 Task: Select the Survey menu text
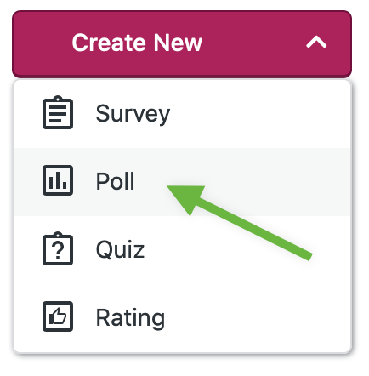tap(133, 114)
